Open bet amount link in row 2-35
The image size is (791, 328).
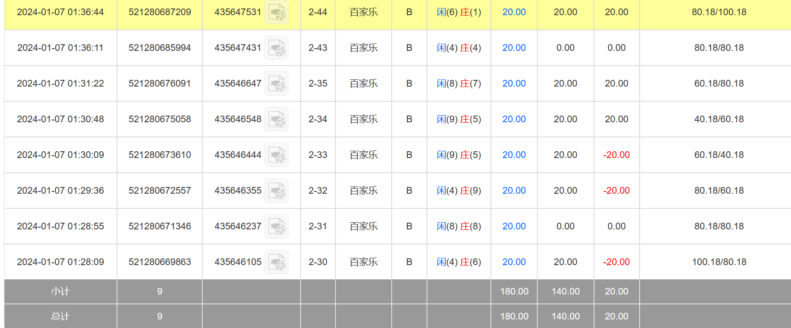click(514, 83)
